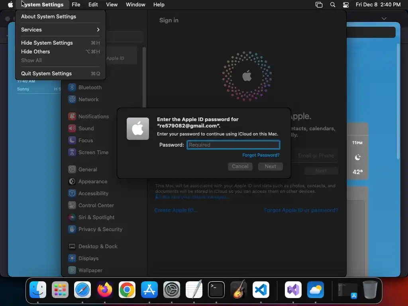408x306 pixels.
Task: Open Launchpad from the Dock
Action: pyautogui.click(x=60, y=290)
